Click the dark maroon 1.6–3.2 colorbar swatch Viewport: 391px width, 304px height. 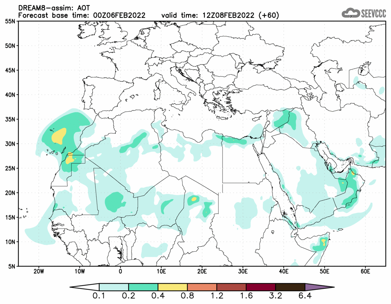(x=261, y=287)
